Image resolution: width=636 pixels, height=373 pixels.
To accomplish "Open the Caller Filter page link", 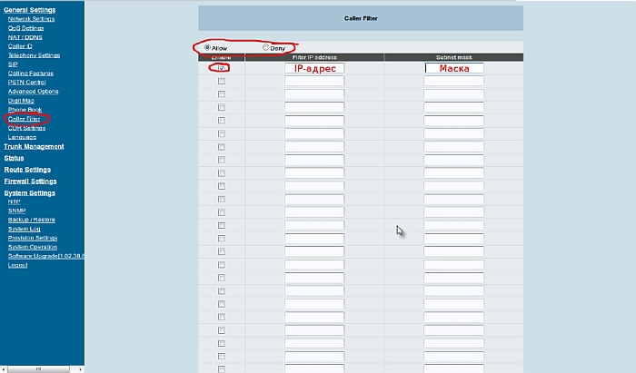I will [26, 119].
